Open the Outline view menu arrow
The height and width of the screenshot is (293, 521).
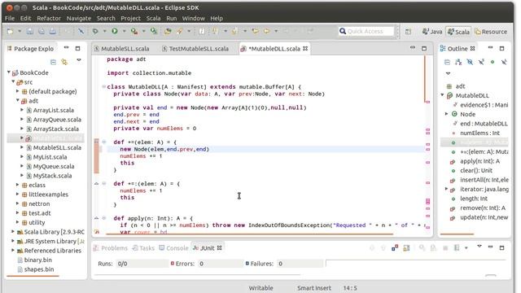(x=448, y=73)
